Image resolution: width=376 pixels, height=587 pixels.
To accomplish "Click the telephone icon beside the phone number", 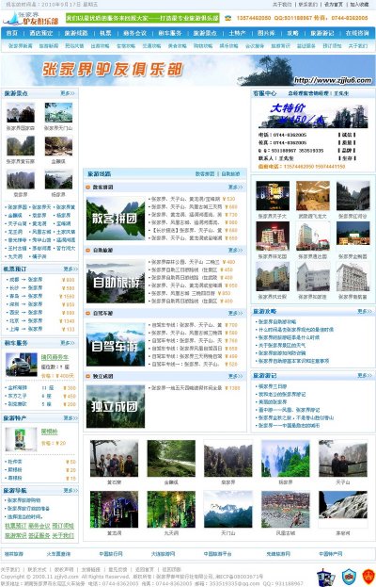I will (x=227, y=18).
